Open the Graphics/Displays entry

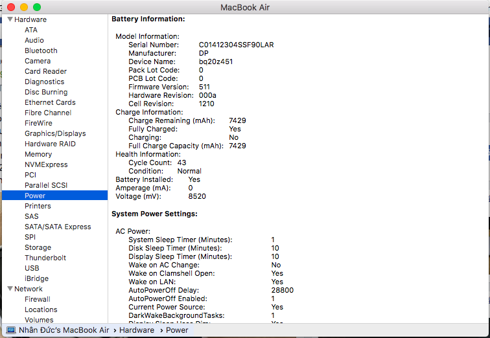pyautogui.click(x=55, y=133)
